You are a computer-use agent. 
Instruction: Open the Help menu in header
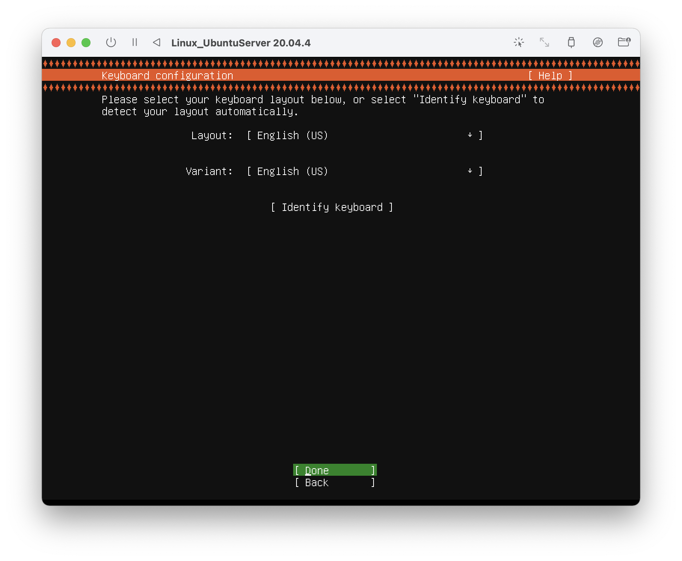click(550, 76)
